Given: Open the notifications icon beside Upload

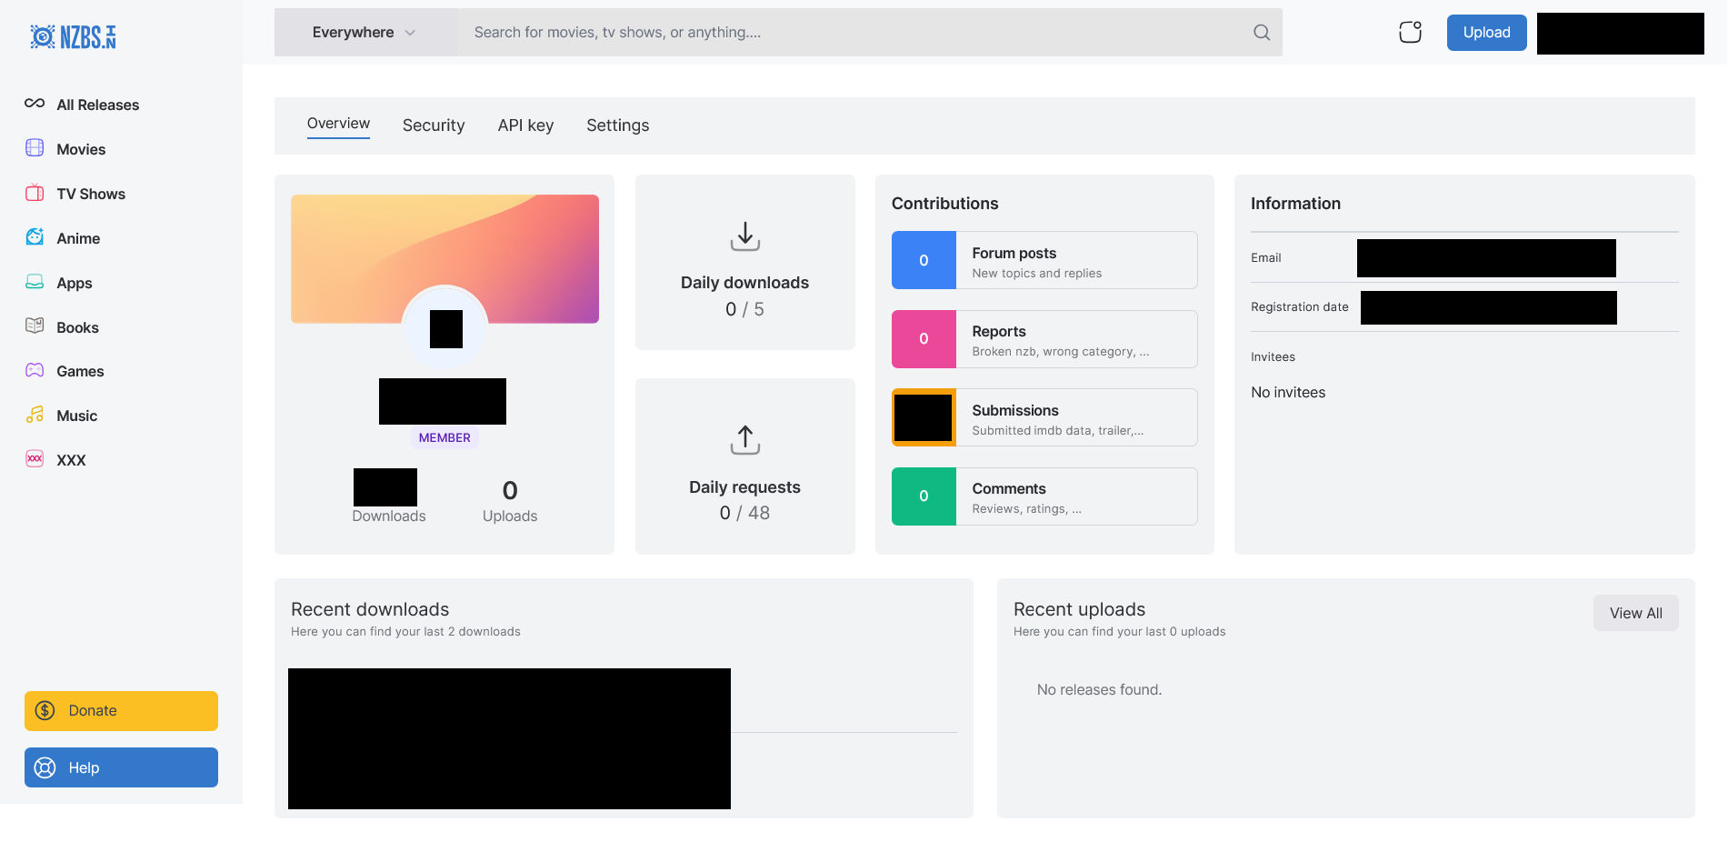Looking at the screenshot, I should [1410, 32].
